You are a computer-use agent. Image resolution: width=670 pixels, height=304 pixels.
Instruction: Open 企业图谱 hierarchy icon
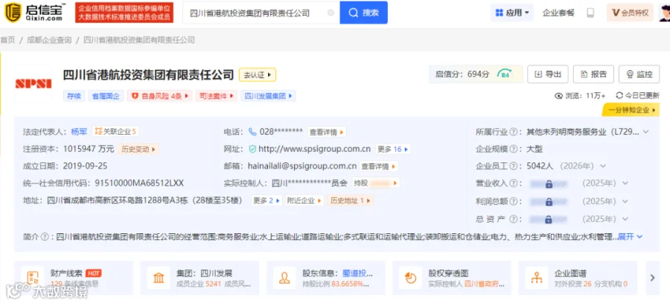coord(536,278)
